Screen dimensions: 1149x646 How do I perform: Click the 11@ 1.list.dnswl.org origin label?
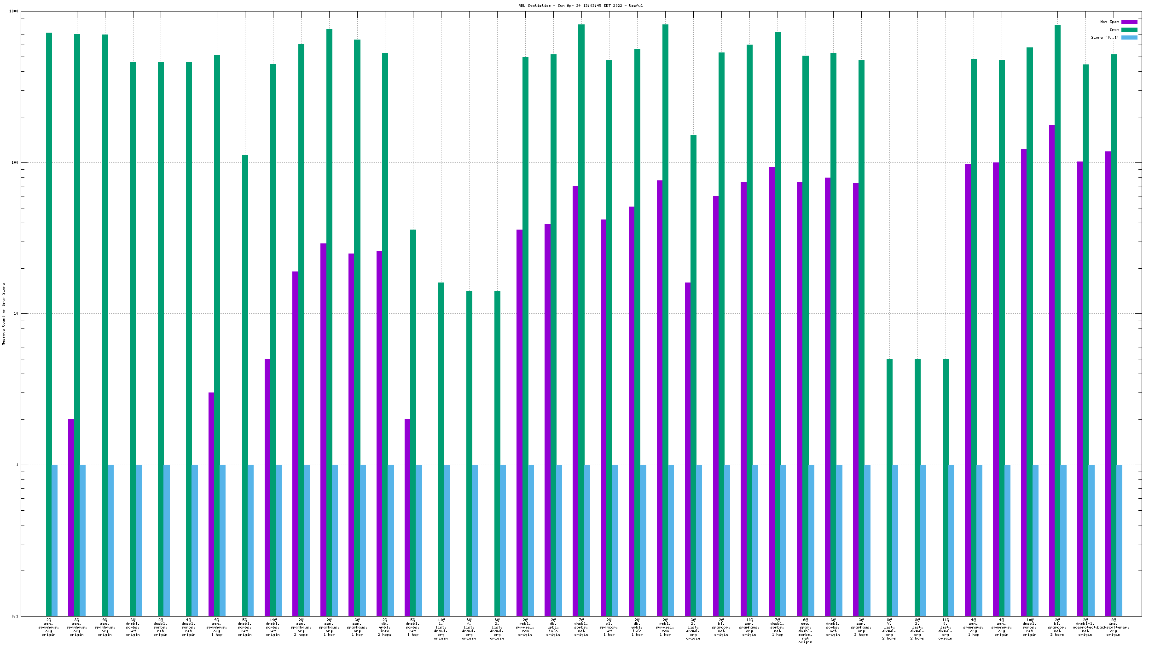(x=441, y=629)
